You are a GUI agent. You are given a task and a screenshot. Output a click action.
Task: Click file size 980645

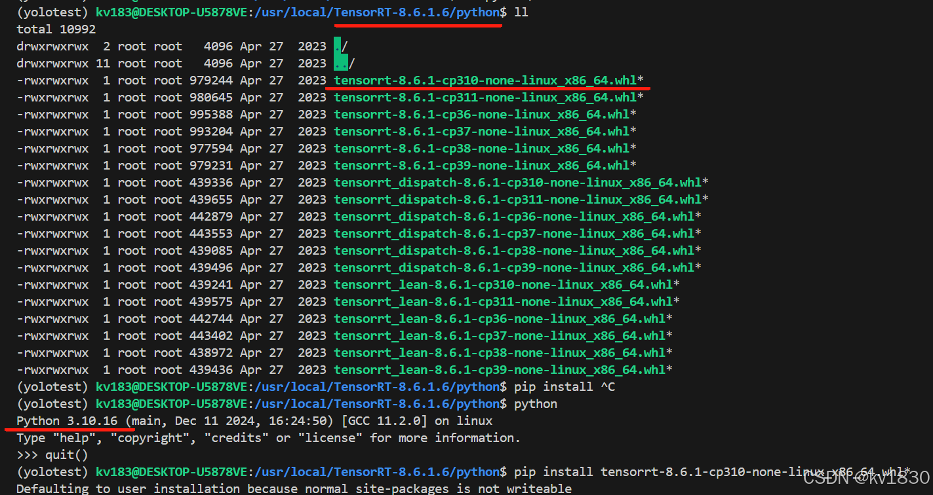[211, 98]
